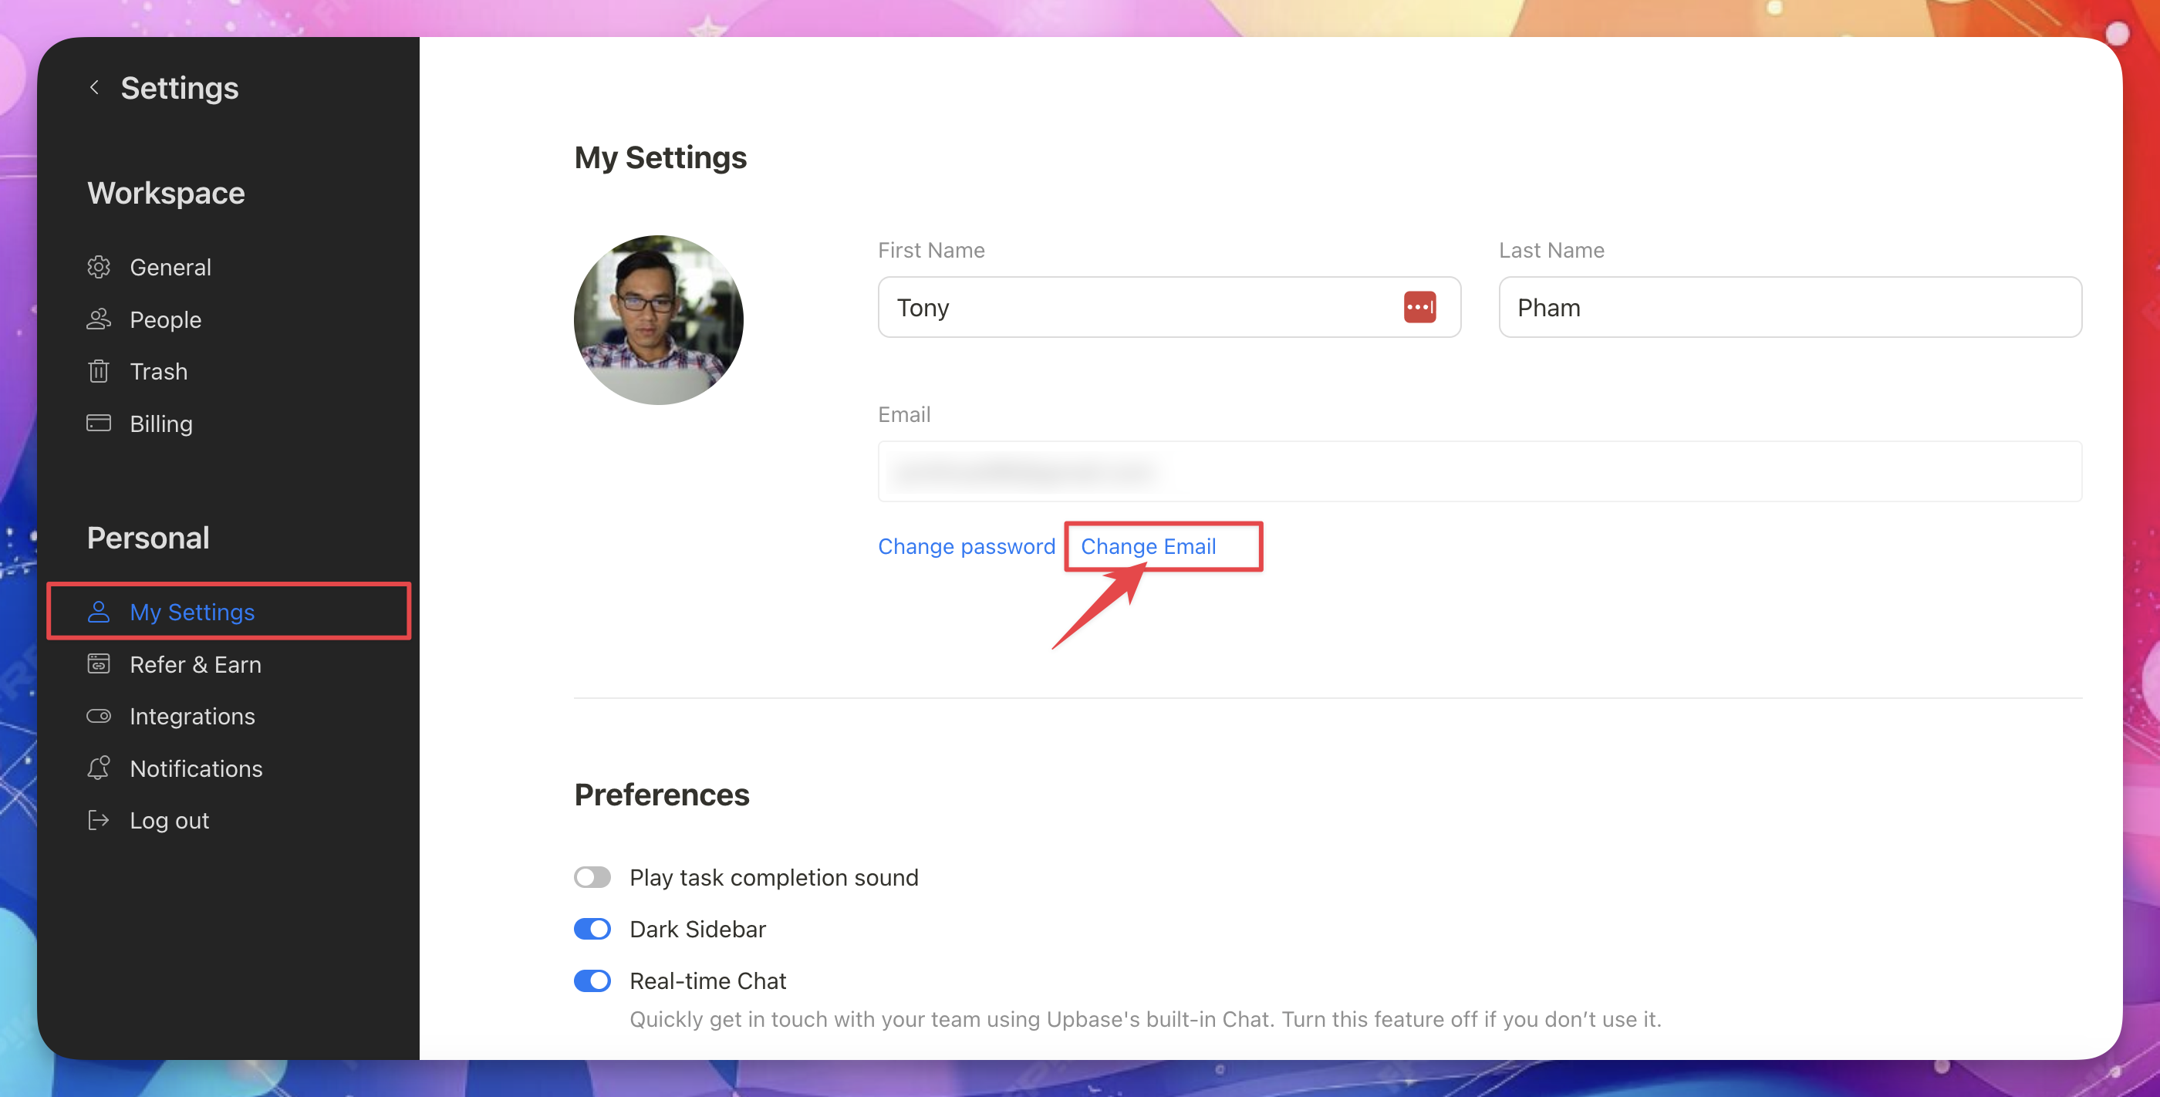Click the Change Email link

click(x=1147, y=547)
